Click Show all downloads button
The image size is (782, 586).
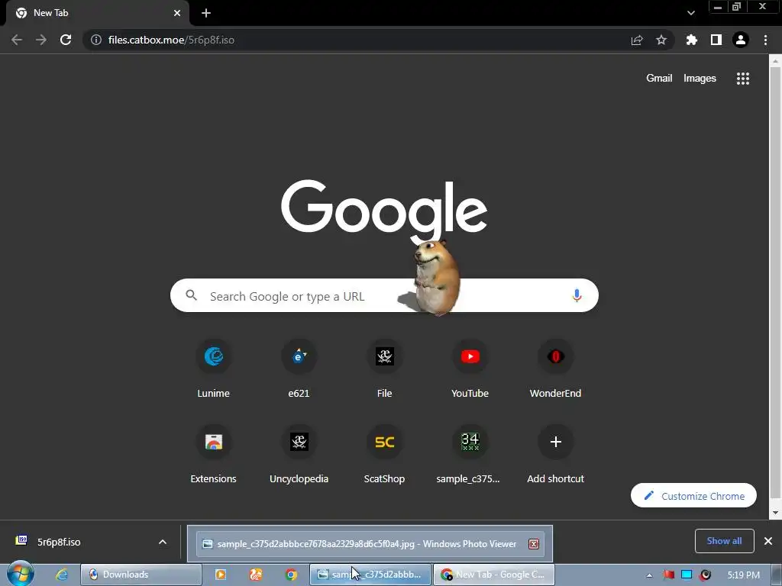[x=724, y=541]
